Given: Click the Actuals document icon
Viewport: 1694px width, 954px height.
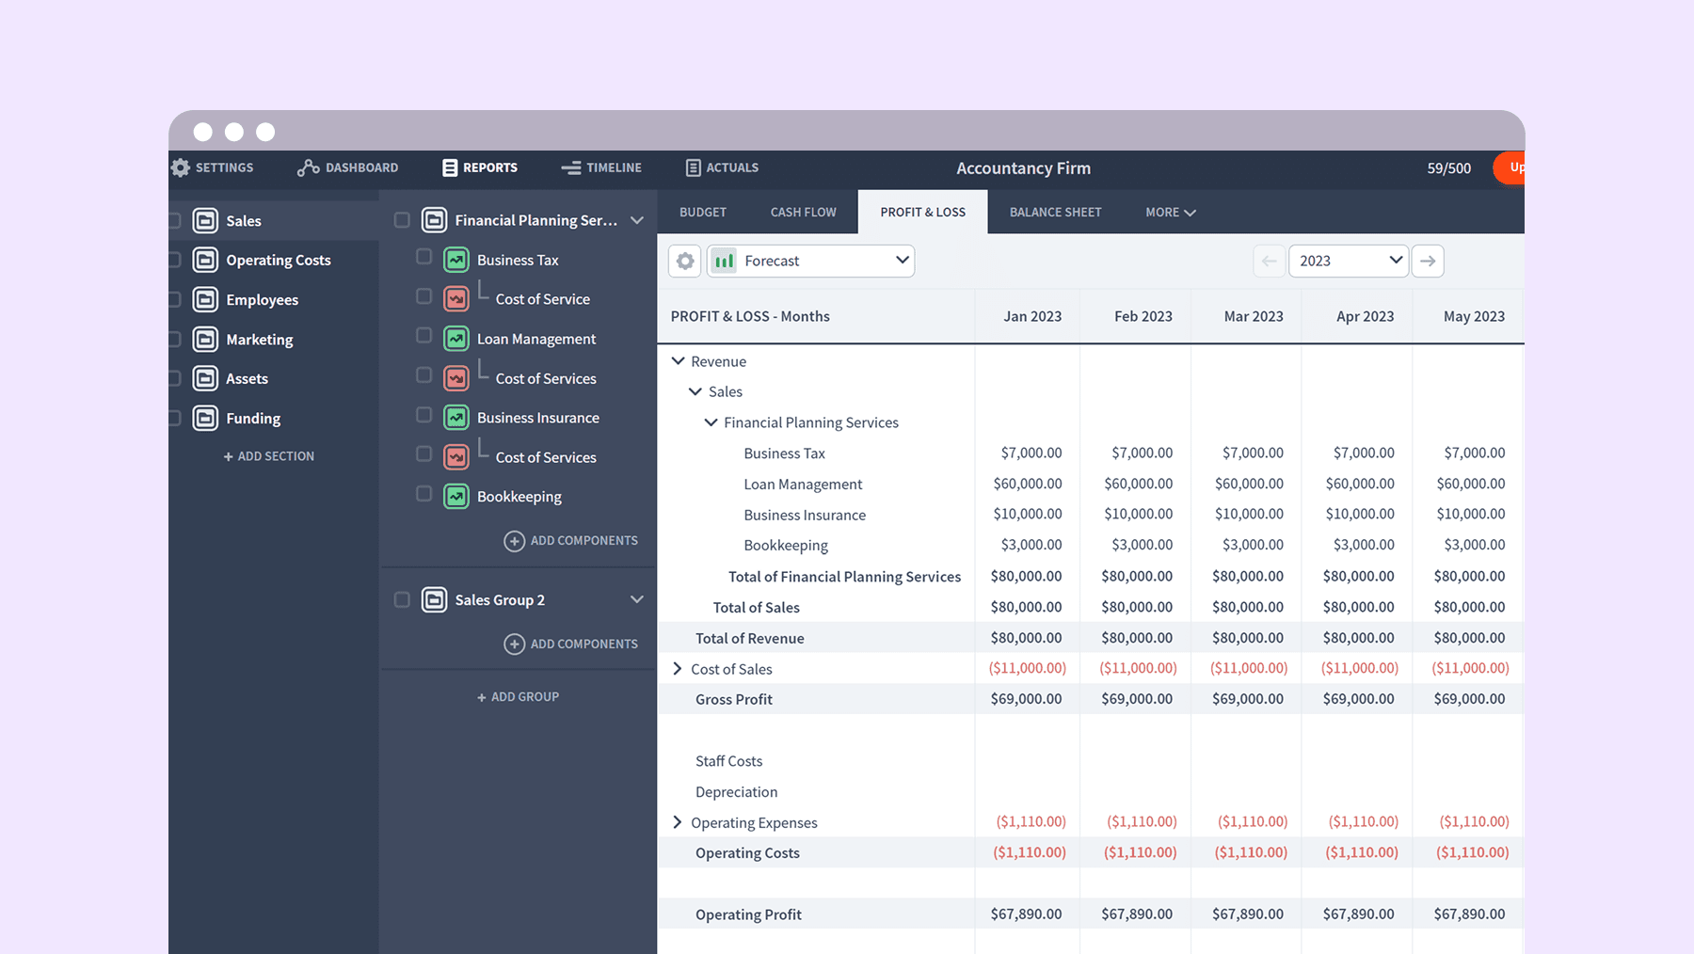Looking at the screenshot, I should click(694, 167).
